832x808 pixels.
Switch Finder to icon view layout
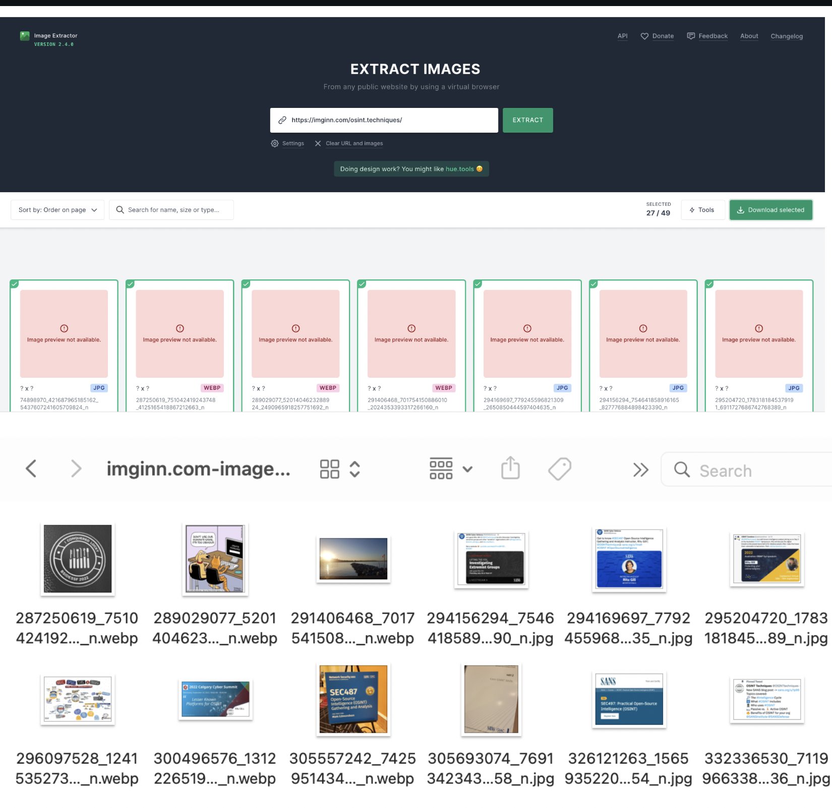[330, 468]
